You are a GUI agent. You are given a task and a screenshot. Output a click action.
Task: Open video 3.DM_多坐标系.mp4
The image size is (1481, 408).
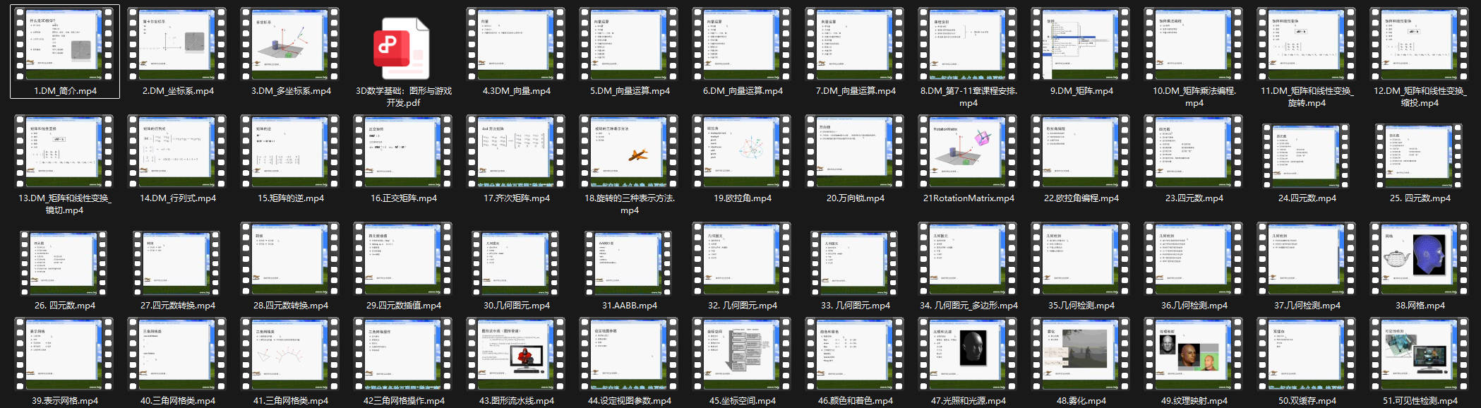[290, 44]
